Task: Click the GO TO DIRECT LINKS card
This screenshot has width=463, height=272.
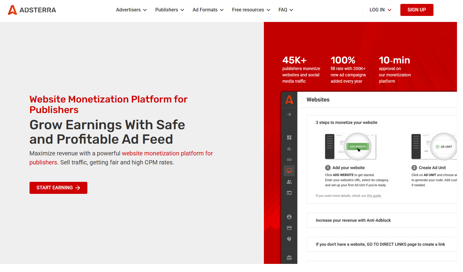Action: click(x=382, y=244)
